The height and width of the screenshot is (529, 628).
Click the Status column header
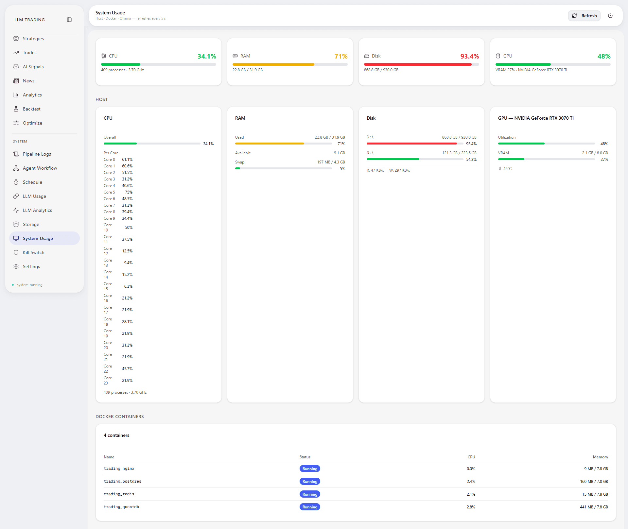pos(305,457)
